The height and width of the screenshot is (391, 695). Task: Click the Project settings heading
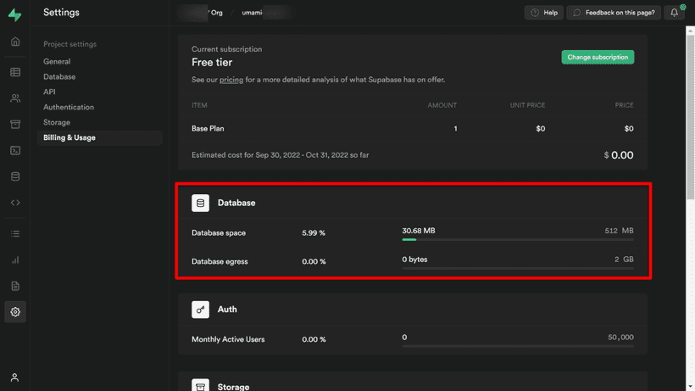point(69,44)
